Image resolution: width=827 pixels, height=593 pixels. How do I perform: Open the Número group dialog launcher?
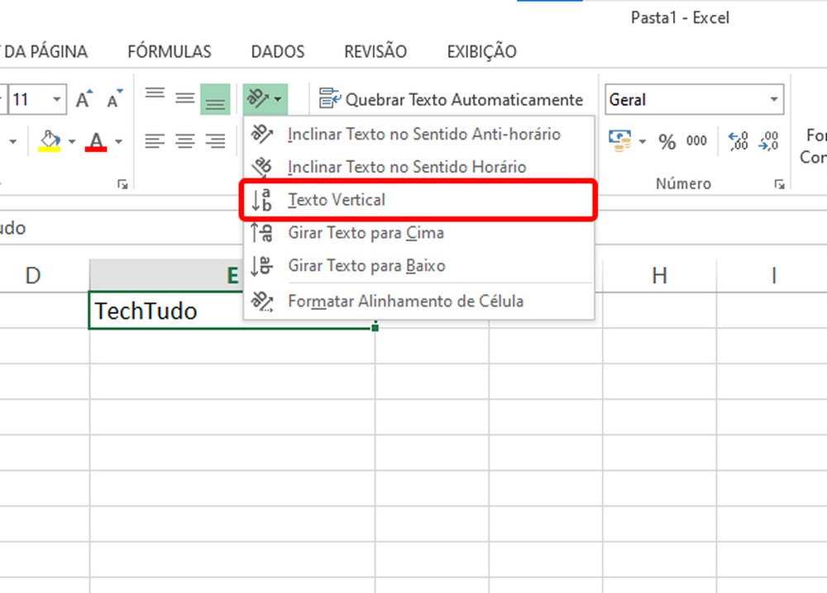pyautogui.click(x=778, y=183)
